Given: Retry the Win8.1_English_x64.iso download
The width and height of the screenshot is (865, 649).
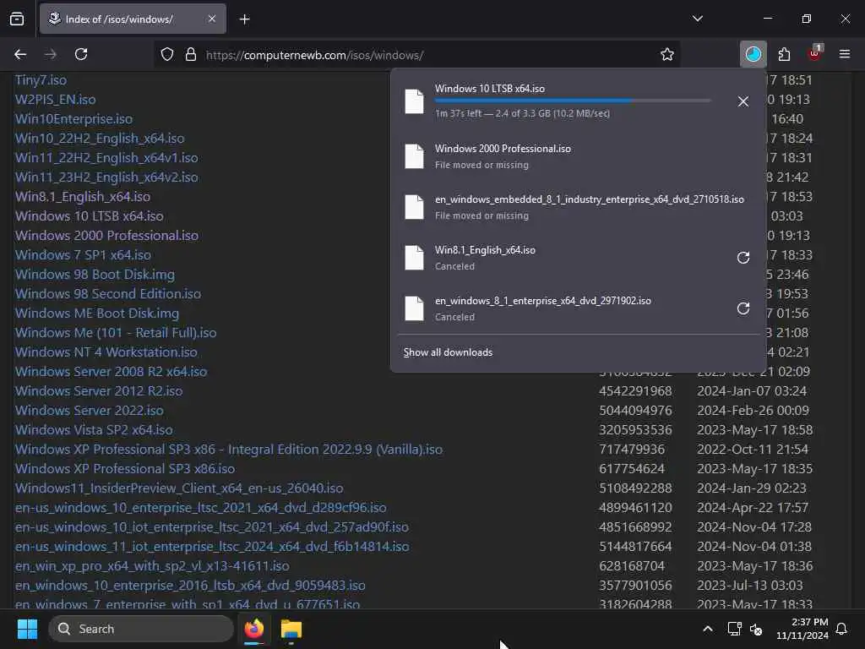Looking at the screenshot, I should pyautogui.click(x=743, y=258).
